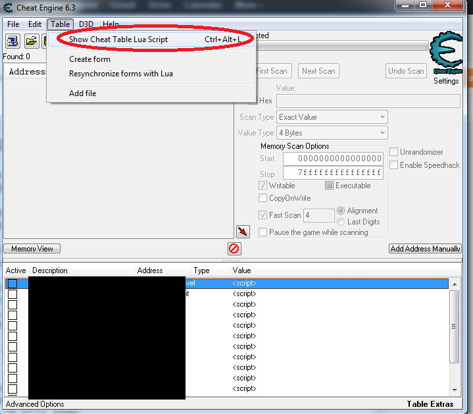Image resolution: width=473 pixels, height=414 pixels.
Task: Click the open process computer icon
Action: click(12, 41)
